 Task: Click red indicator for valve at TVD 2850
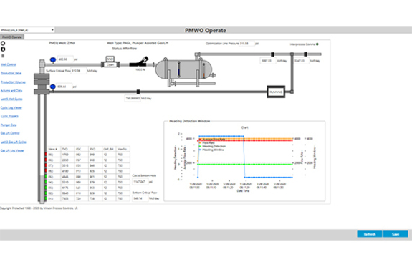(46, 160)
